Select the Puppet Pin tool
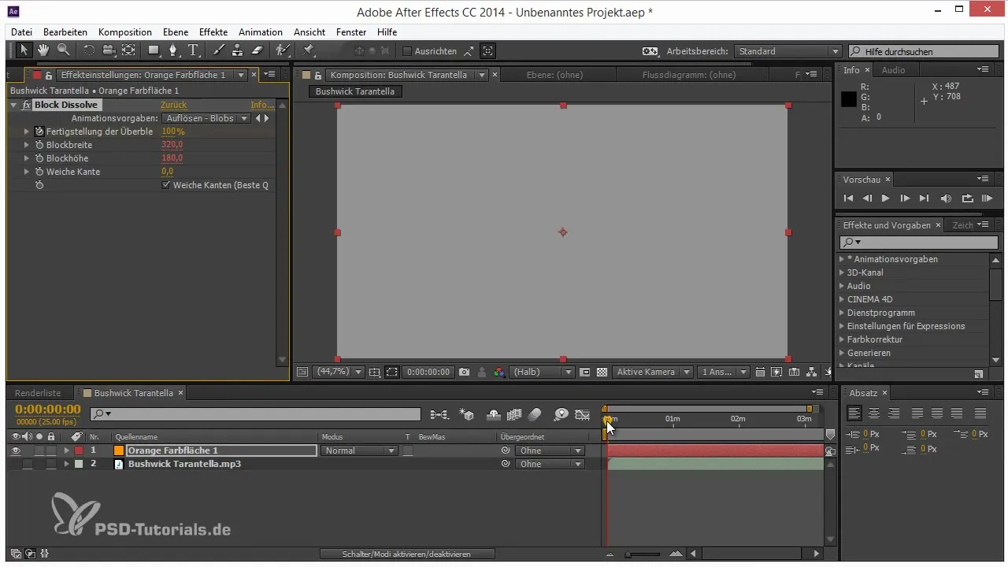1008x567 pixels. 308,50
